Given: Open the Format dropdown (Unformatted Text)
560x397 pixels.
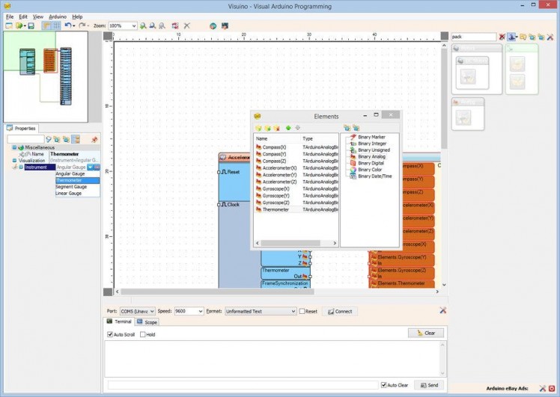Looking at the screenshot, I should 293,311.
